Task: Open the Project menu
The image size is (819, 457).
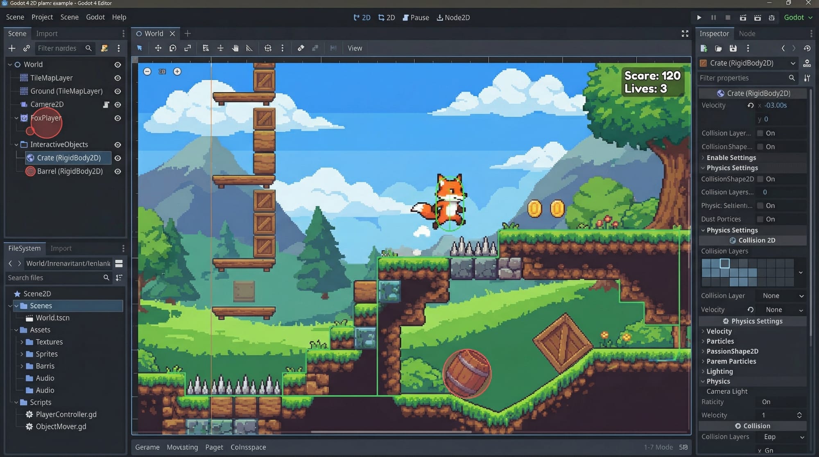Action: coord(42,17)
